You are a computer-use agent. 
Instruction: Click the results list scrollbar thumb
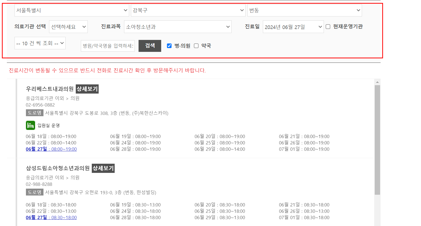pos(377,140)
